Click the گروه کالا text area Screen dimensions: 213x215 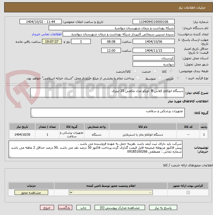coord(108,113)
